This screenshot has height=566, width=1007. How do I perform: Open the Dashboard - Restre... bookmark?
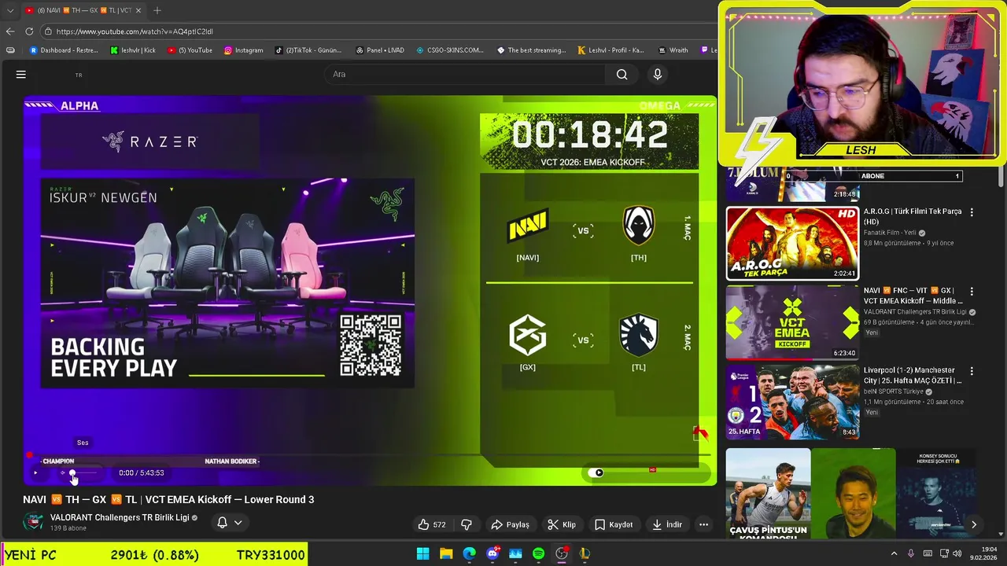[x=64, y=50]
